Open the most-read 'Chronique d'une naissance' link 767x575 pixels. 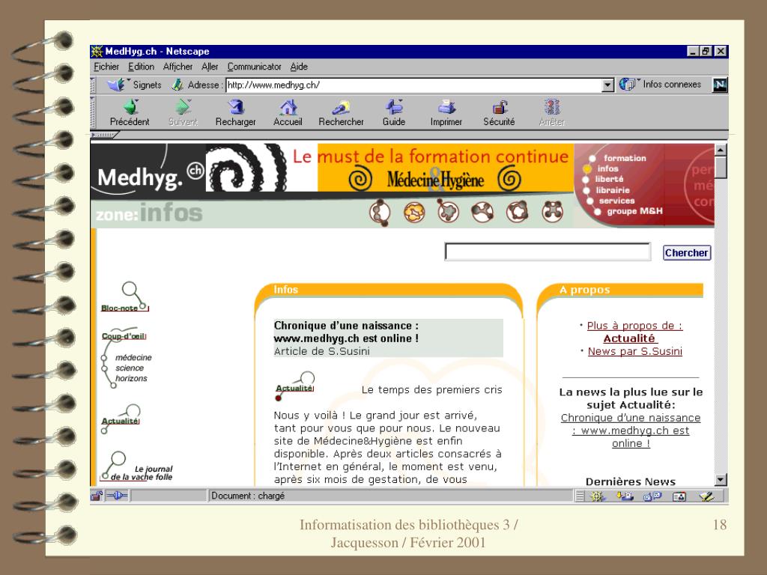(x=631, y=431)
